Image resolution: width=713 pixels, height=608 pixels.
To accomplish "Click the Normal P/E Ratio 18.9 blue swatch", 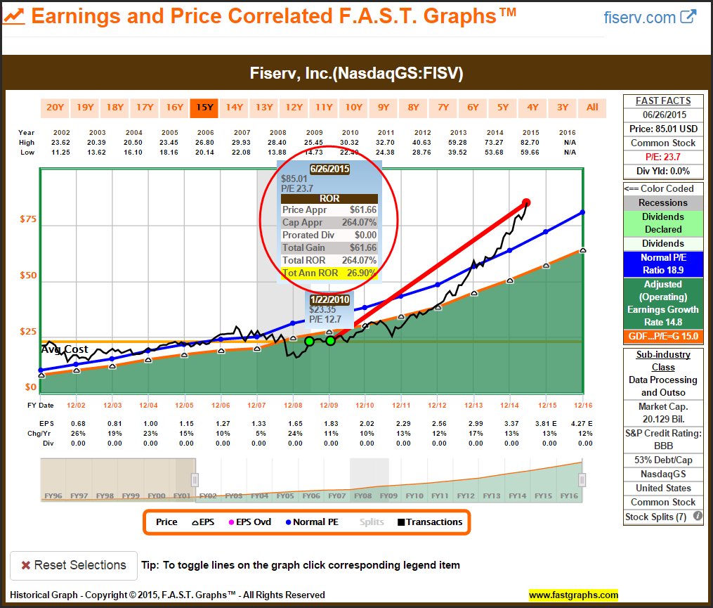I will click(662, 264).
